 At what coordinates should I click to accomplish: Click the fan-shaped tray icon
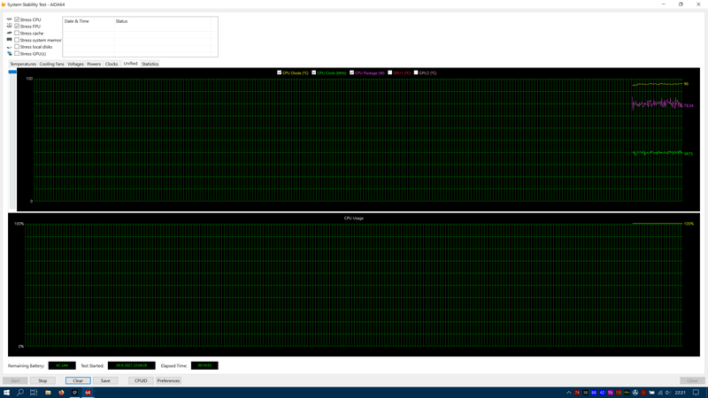click(x=635, y=393)
